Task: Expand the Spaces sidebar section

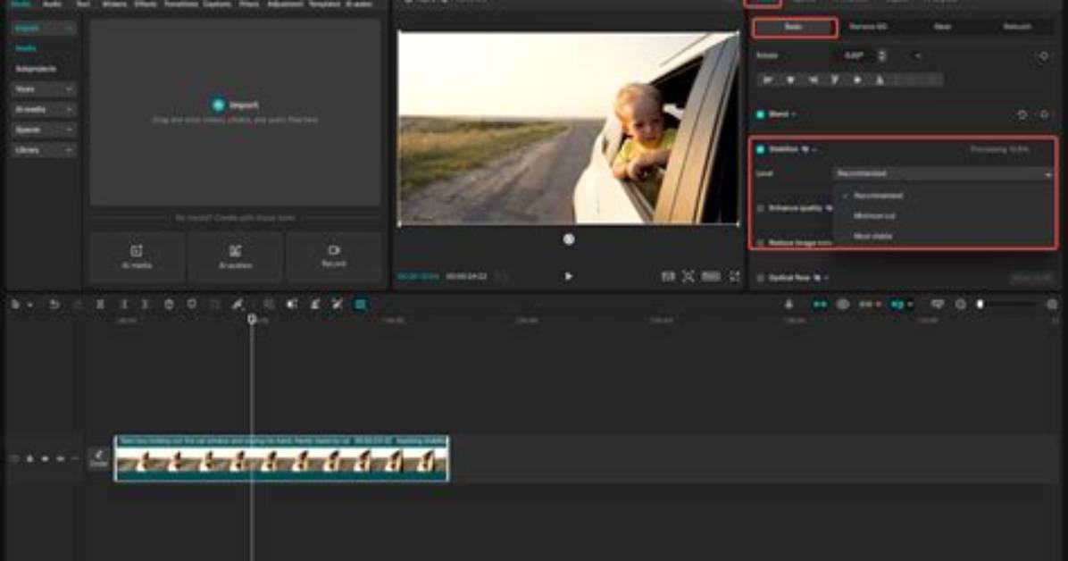Action: (x=43, y=130)
